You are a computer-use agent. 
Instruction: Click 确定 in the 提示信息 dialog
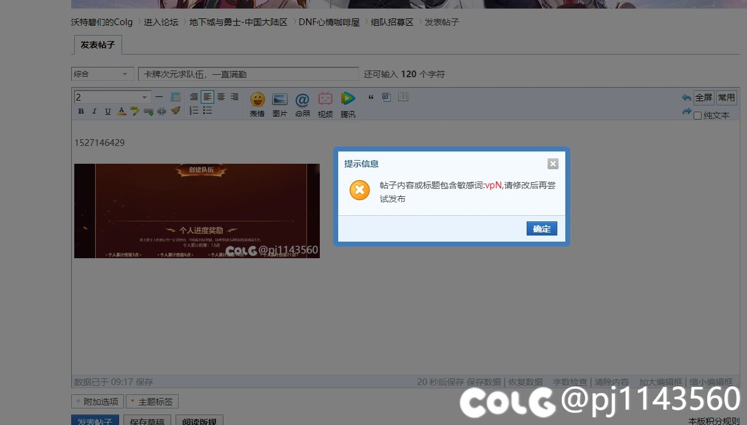coord(541,229)
